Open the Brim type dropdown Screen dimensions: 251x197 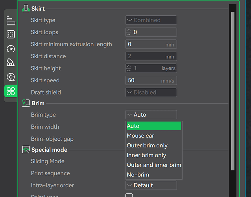click(151, 115)
